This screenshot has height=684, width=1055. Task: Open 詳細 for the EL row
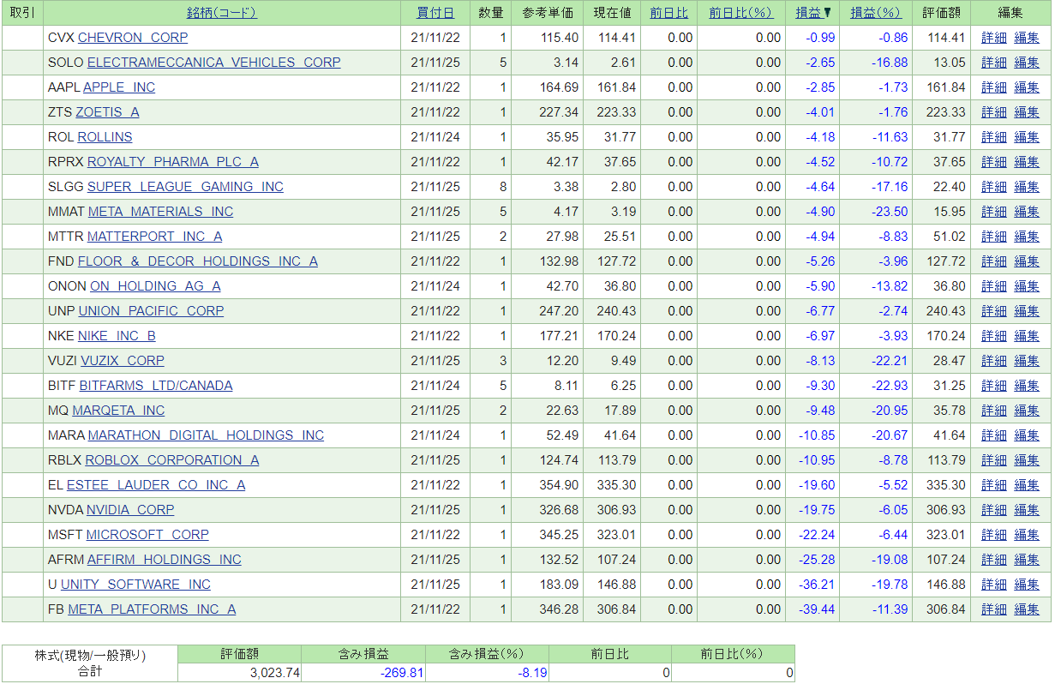[x=994, y=485]
